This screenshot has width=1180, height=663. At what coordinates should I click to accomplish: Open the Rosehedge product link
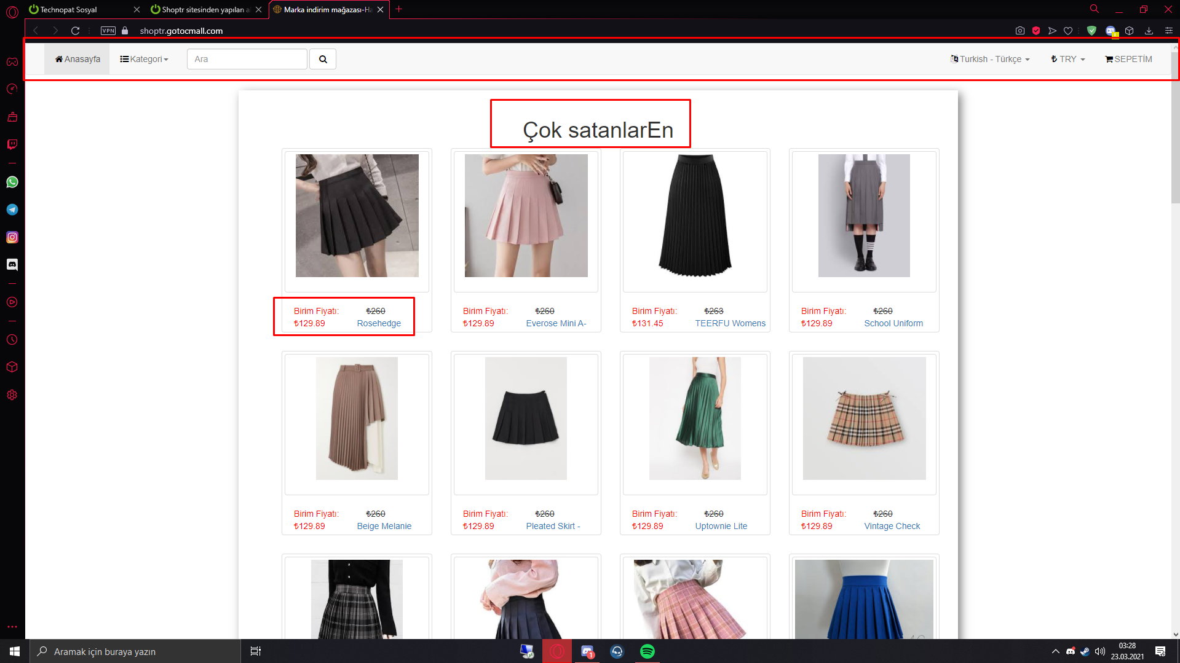pos(379,323)
